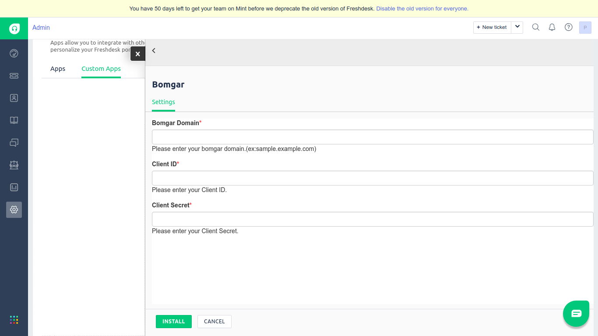This screenshot has height=336, width=598.
Task: Select the Custom Apps tab
Action: 101,69
